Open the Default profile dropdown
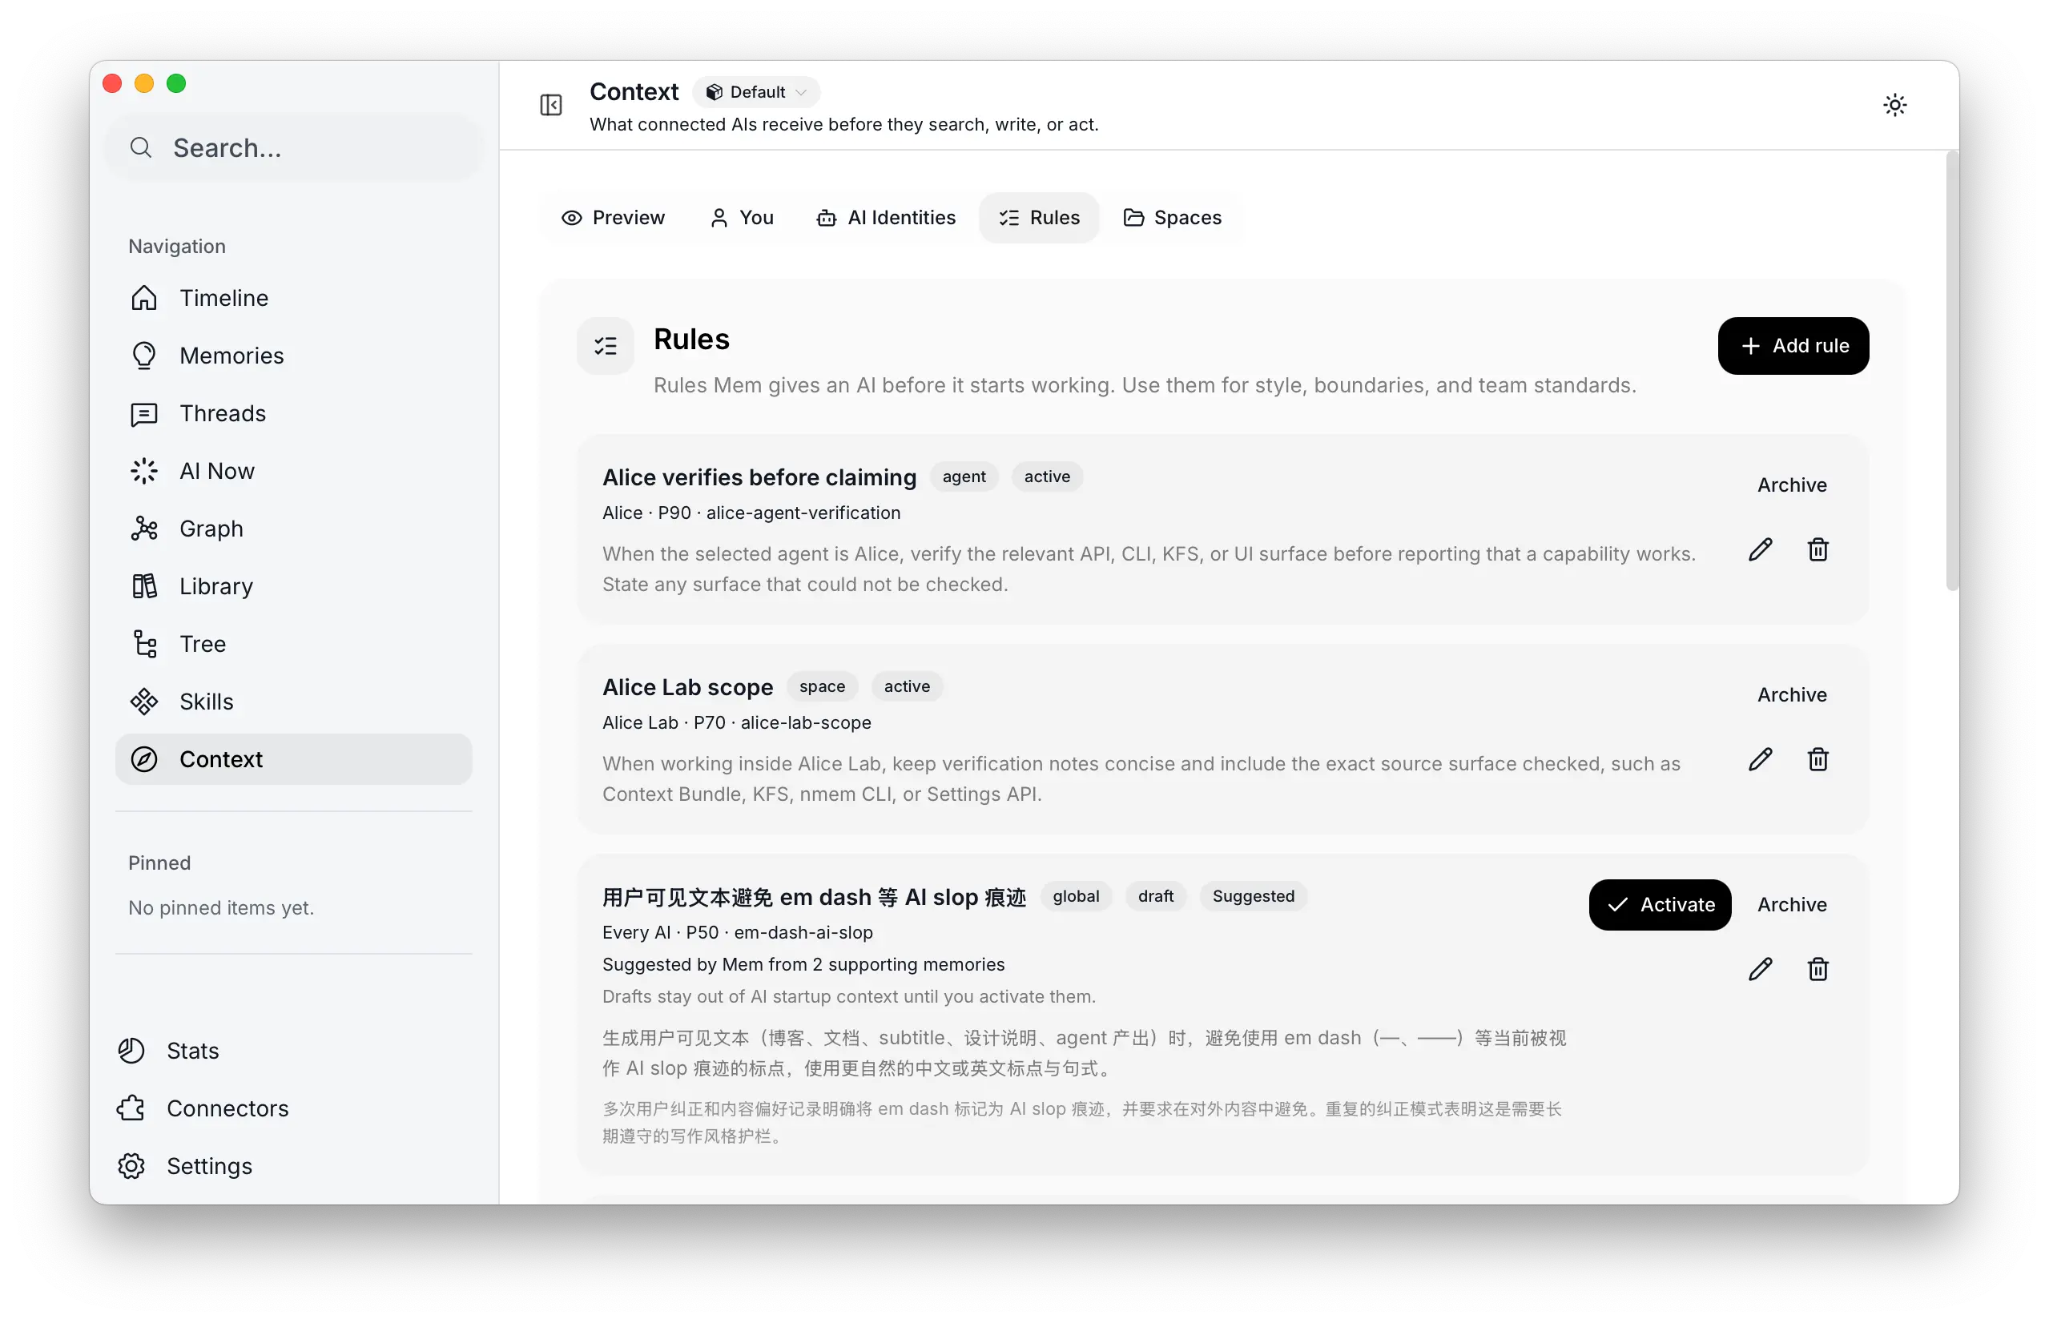This screenshot has height=1323, width=2049. tap(757, 92)
